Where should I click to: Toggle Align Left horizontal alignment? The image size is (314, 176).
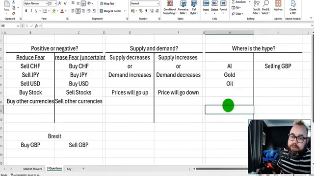point(73,11)
